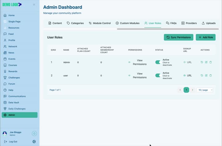Delete the Admin role
Viewport: 222px width, 146px height.
[x=211, y=62]
